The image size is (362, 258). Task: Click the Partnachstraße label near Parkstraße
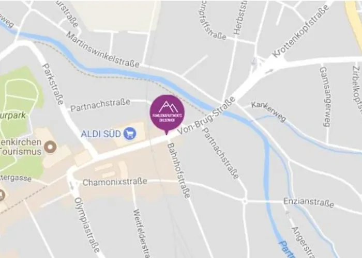[x=100, y=105]
